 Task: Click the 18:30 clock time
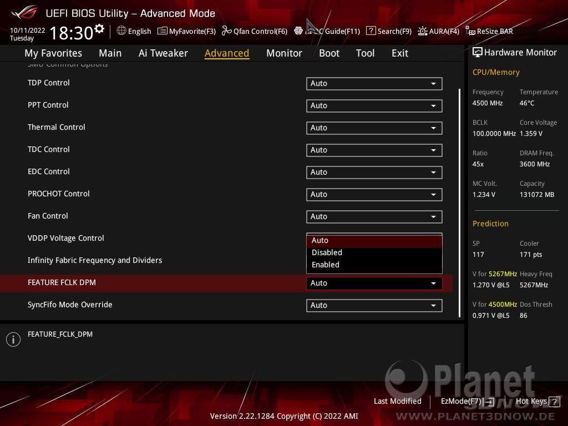(x=72, y=33)
